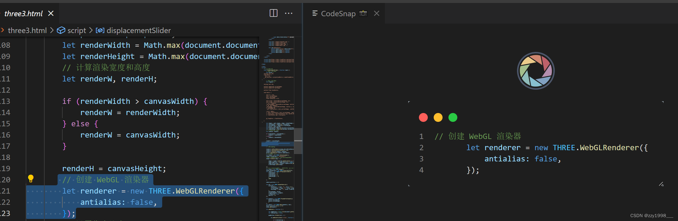Click 'renderW = renderWidth;' in editor
This screenshot has width=678, height=221.
[130, 112]
